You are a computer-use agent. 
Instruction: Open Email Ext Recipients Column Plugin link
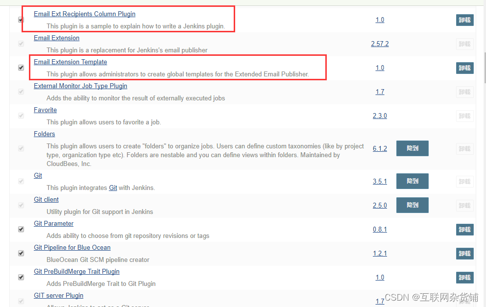85,14
